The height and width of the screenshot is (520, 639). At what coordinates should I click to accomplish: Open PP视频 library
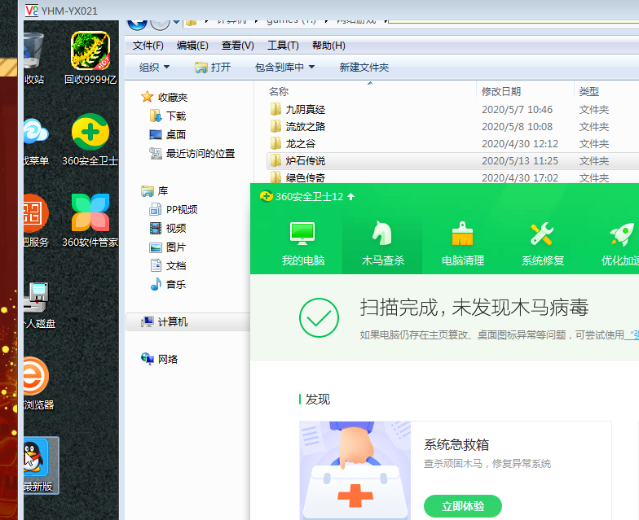pyautogui.click(x=174, y=210)
